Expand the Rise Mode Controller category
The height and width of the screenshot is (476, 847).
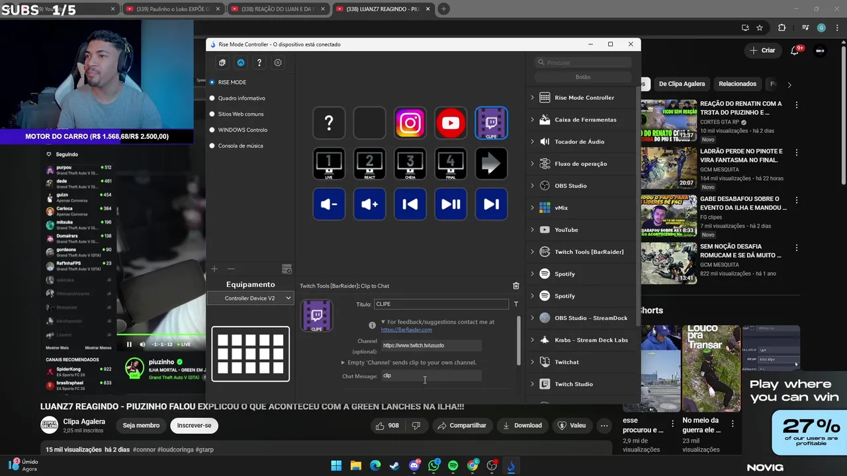pyautogui.click(x=532, y=98)
